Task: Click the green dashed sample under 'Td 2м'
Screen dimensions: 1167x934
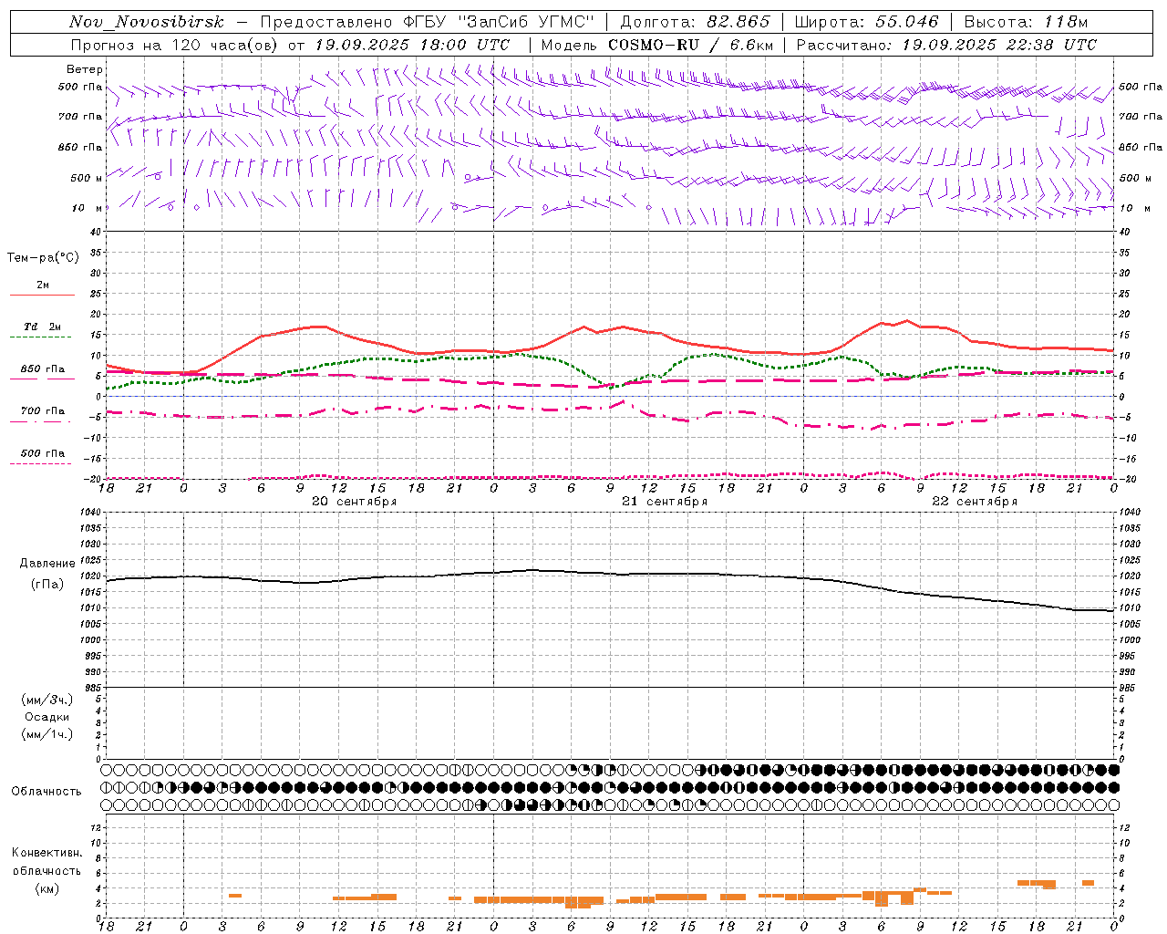Action: [x=42, y=337]
